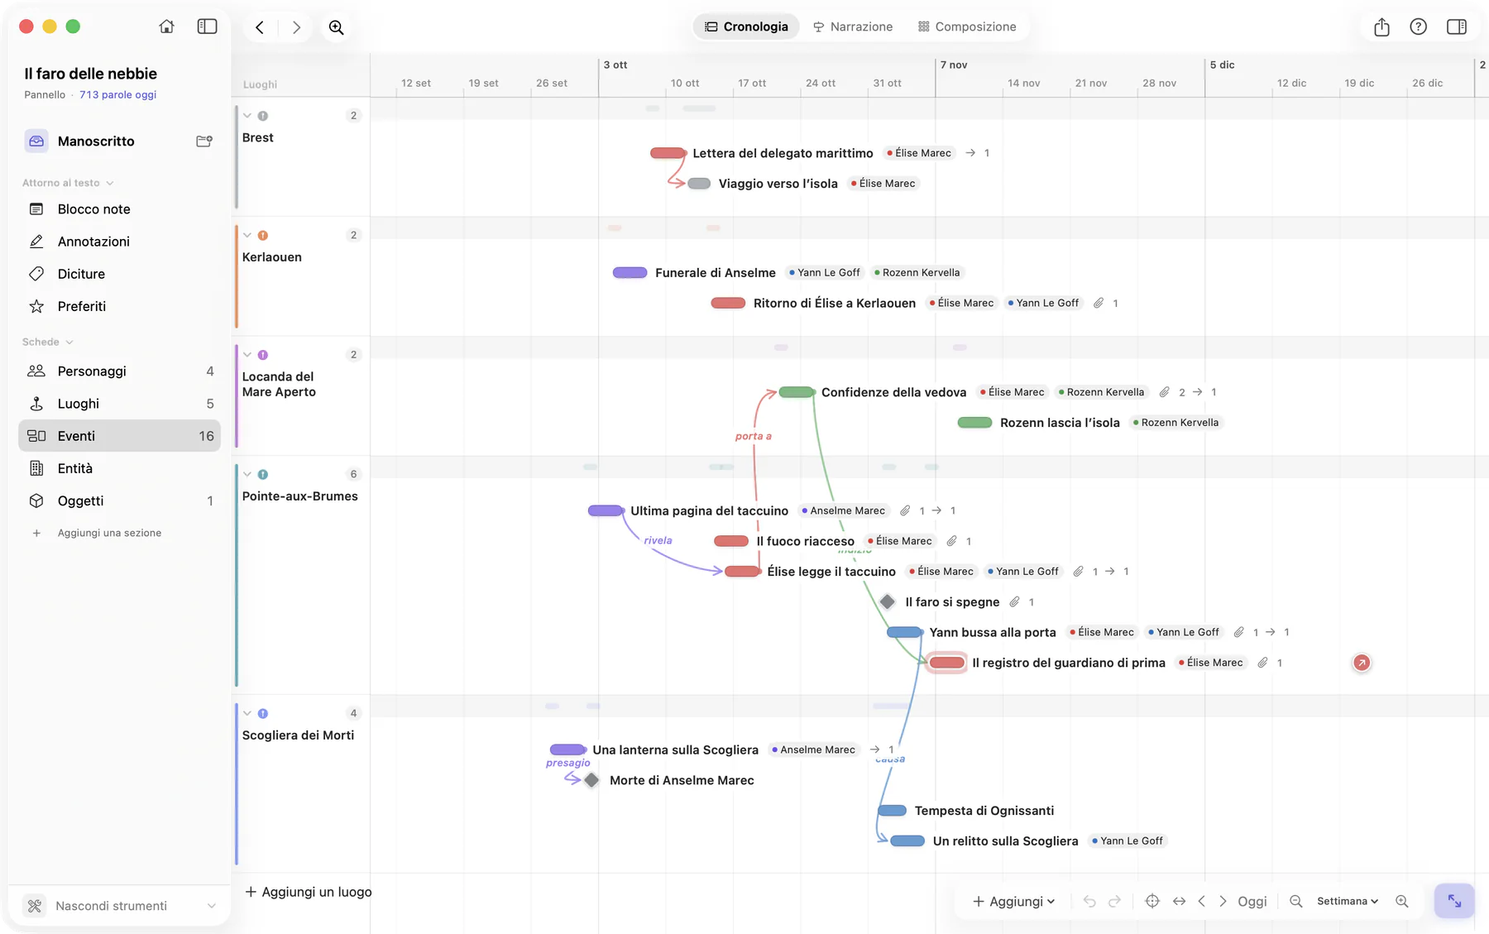Jump to today with the Oggi button

pos(1252,901)
